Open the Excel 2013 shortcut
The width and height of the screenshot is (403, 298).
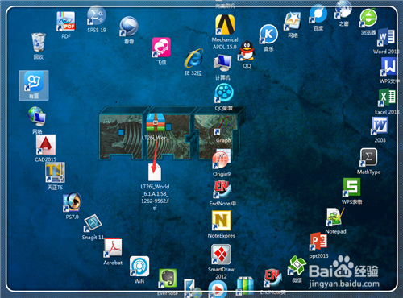pos(387,97)
